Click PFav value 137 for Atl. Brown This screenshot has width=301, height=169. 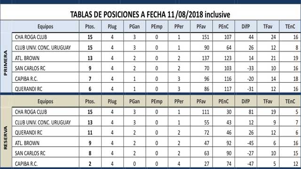[206, 58]
